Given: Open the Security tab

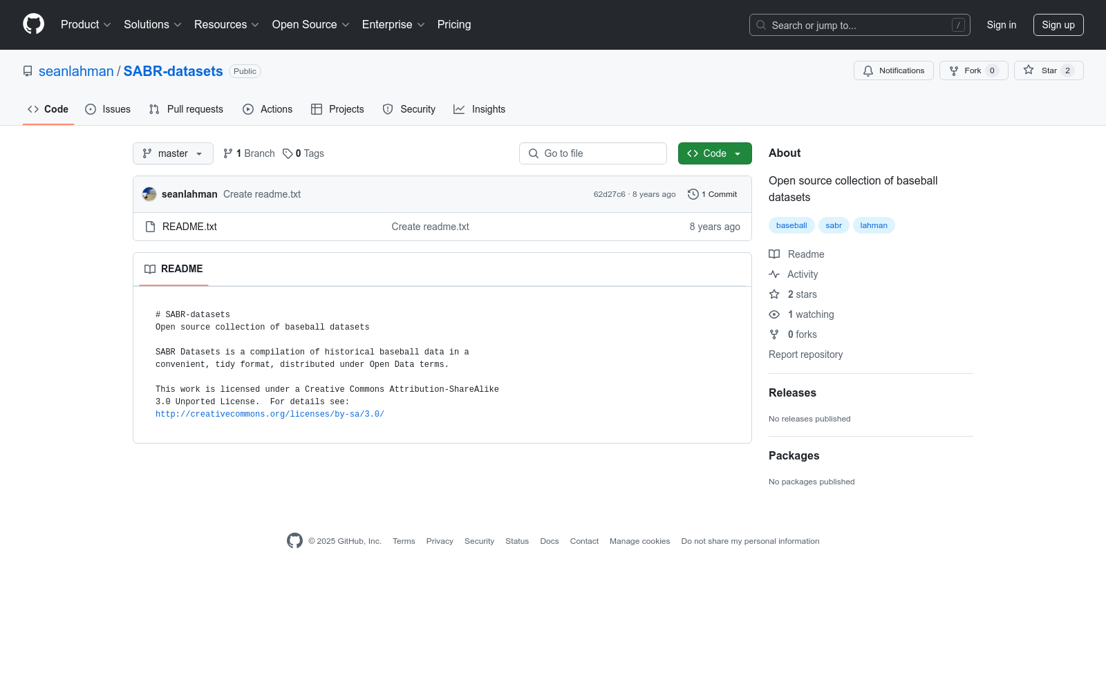Looking at the screenshot, I should click(409, 109).
